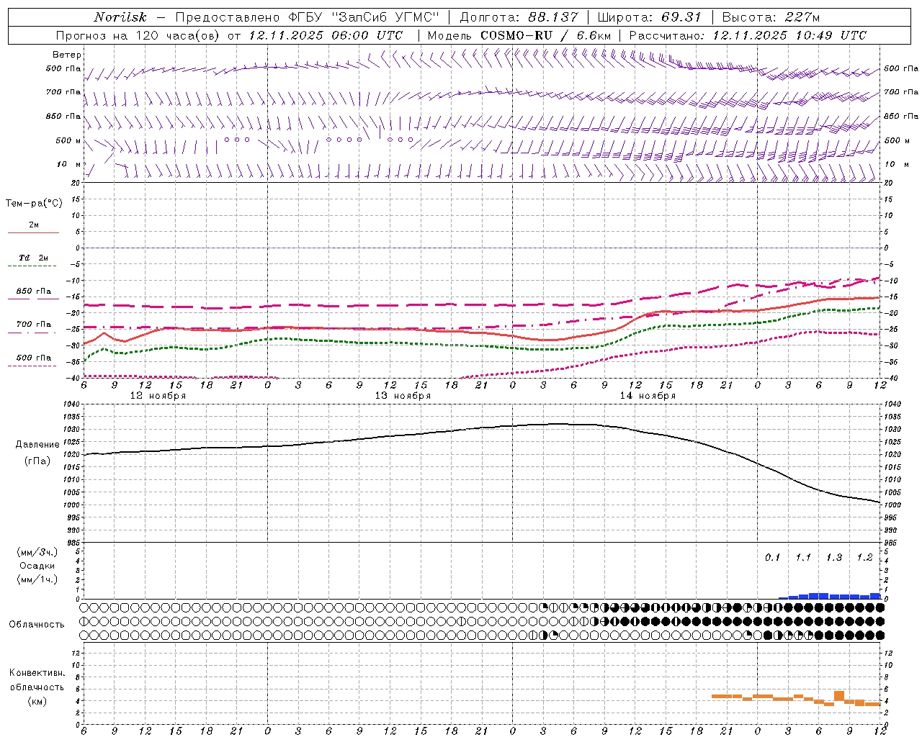Viewport: 922px width, 737px height.
Task: Click the 'Облачность' cloud cover label
Action: point(37,625)
